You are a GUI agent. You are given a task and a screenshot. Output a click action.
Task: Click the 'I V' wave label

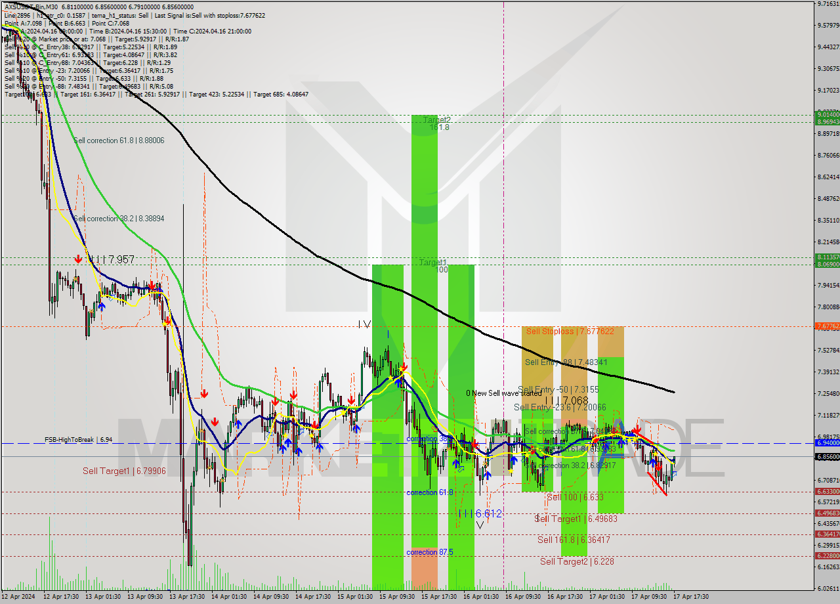tap(364, 324)
